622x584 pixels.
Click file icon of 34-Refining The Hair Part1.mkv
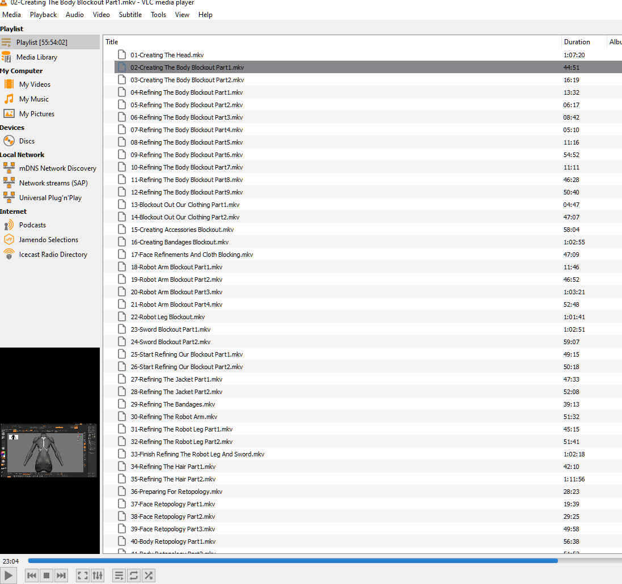[x=122, y=466]
